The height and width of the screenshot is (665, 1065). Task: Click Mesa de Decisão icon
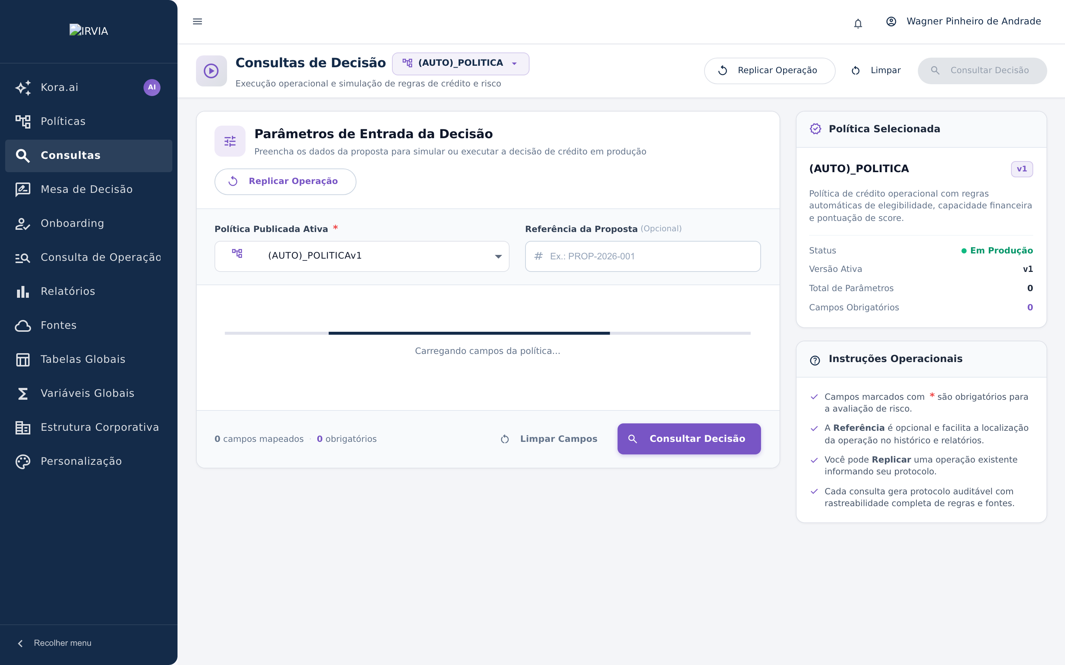pos(23,190)
